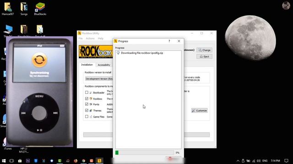Click the Themes component icon
Screen dimensions: 293x164
pyautogui.click(x=91, y=110)
